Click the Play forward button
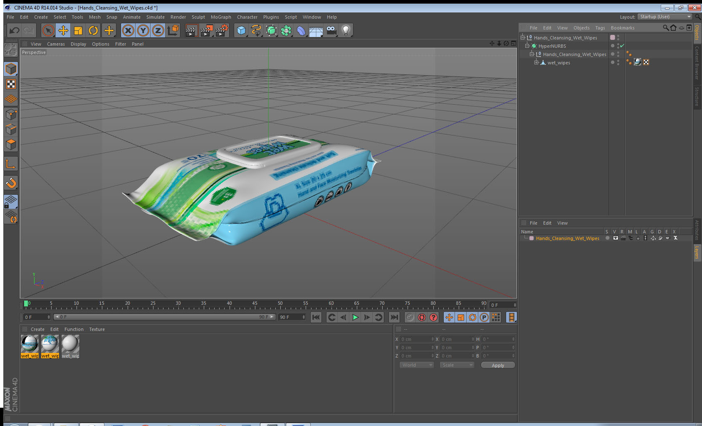 point(355,317)
